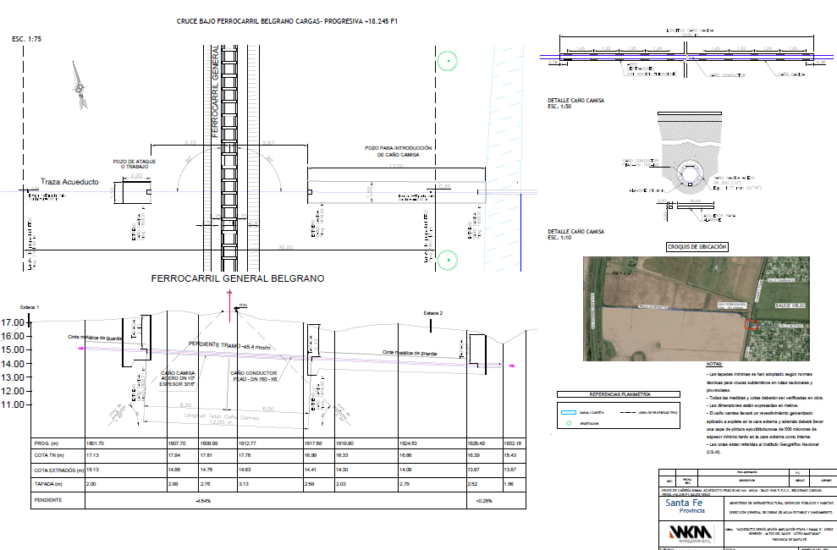Click the green VEGETACIÓN circle in the legend
The height and width of the screenshot is (550, 837).
pyautogui.click(x=569, y=424)
